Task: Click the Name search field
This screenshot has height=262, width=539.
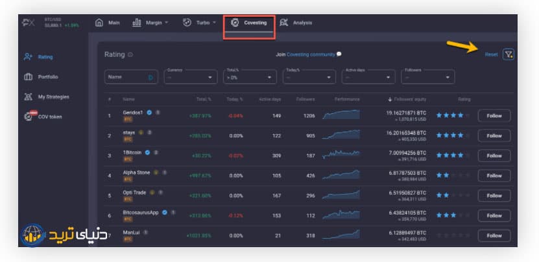Action: (x=131, y=77)
